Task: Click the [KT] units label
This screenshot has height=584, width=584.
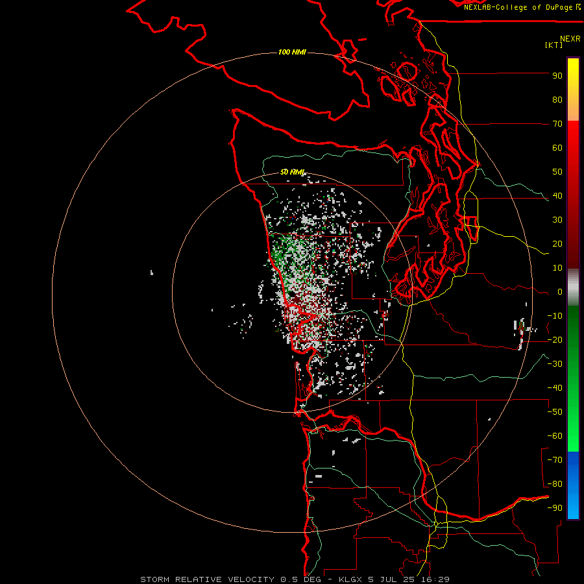Action: point(554,45)
